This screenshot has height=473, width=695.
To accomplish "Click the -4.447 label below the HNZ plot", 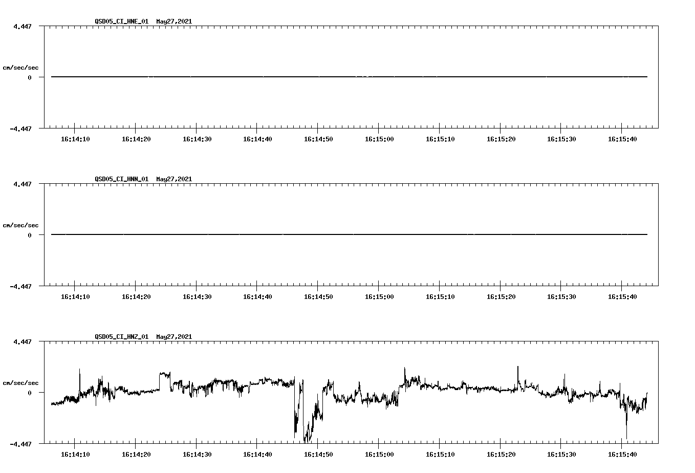I will click(21, 443).
